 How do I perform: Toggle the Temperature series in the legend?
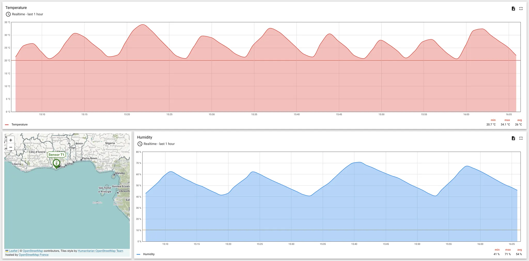(20, 124)
